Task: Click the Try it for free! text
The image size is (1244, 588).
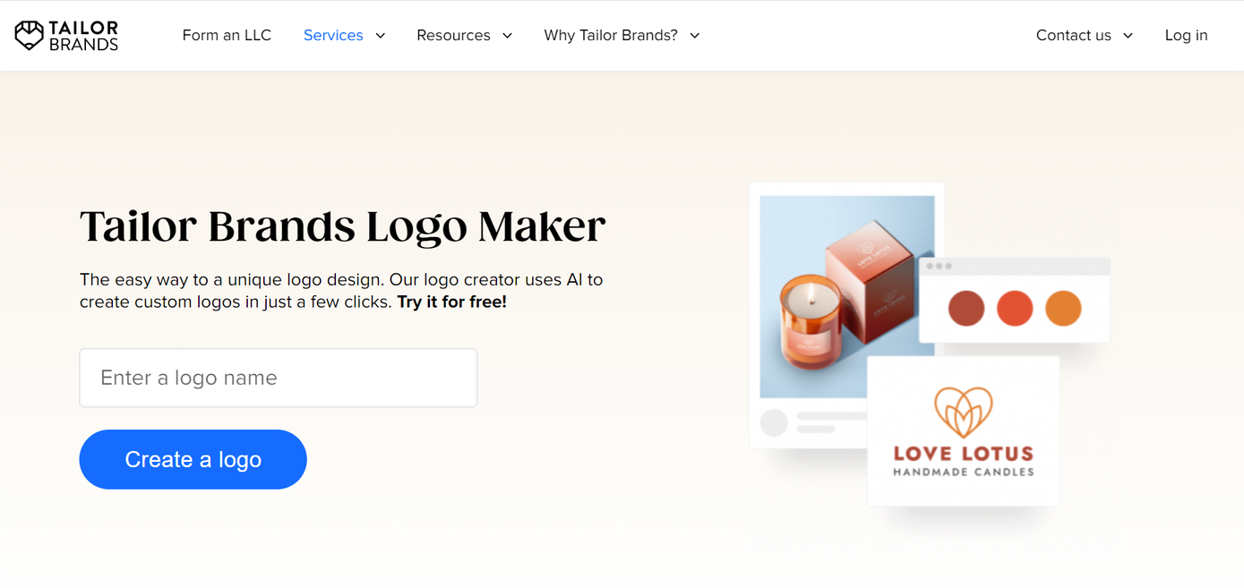Action: pyautogui.click(x=451, y=302)
